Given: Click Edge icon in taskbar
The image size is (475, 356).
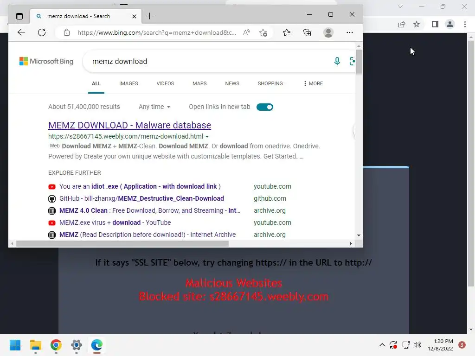Looking at the screenshot, I should click(x=97, y=345).
